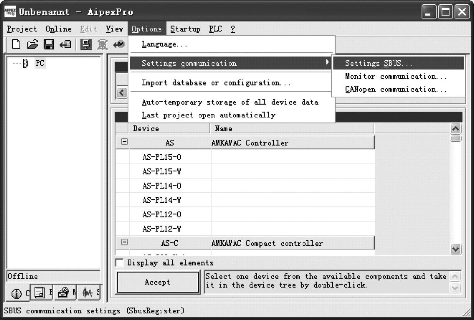Open the PLC menu
Image resolution: width=474 pixels, height=320 pixels.
(x=215, y=29)
